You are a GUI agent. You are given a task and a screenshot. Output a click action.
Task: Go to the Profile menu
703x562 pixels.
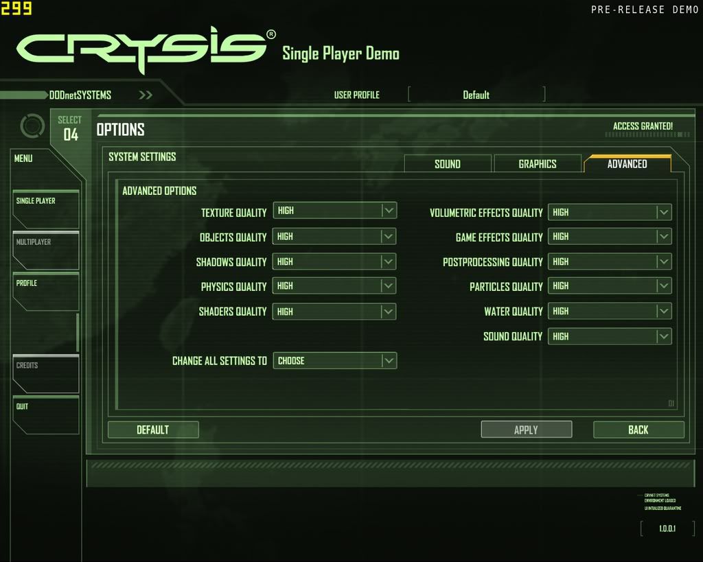coord(46,292)
